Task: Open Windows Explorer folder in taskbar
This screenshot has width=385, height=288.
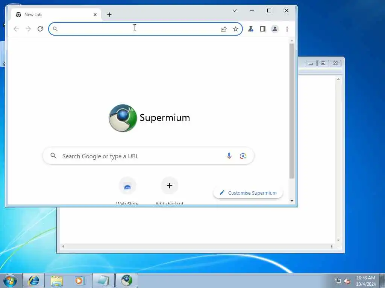Action: coord(57,280)
